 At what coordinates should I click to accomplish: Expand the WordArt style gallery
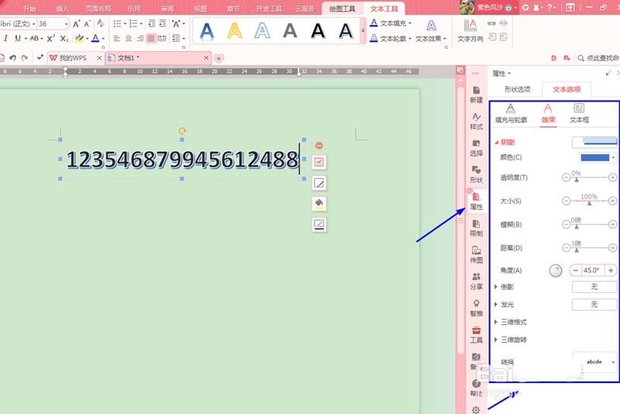pyautogui.click(x=363, y=30)
